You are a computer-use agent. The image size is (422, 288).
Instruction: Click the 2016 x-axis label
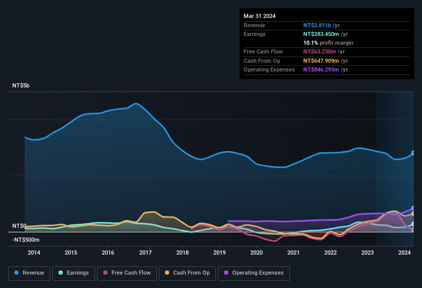click(x=108, y=253)
